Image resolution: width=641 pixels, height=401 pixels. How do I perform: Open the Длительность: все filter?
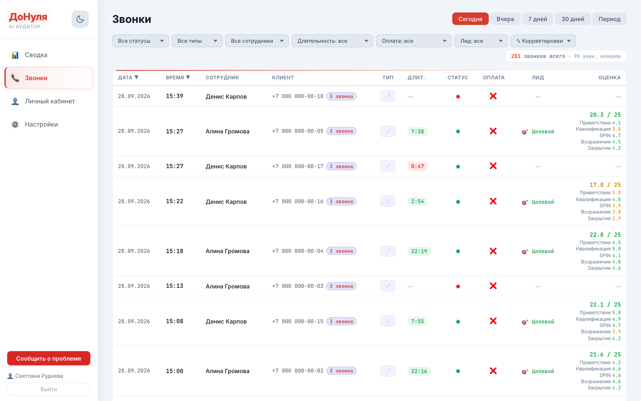click(332, 41)
